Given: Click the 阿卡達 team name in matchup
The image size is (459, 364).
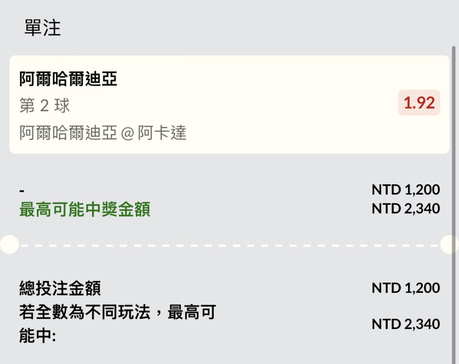Looking at the screenshot, I should 162,133.
